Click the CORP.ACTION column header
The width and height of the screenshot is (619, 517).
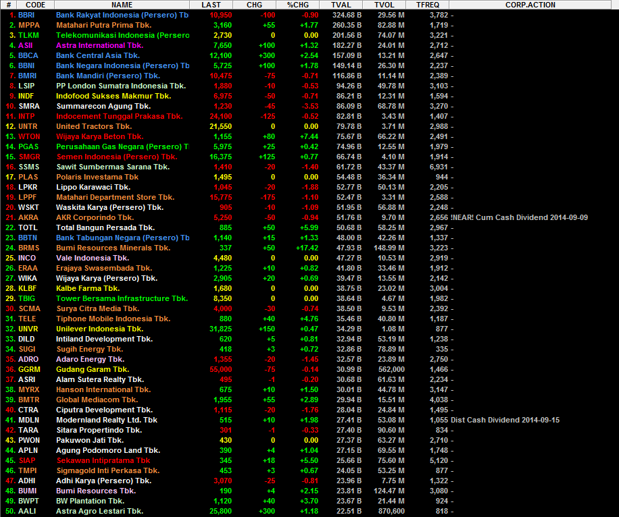pyautogui.click(x=530, y=5)
